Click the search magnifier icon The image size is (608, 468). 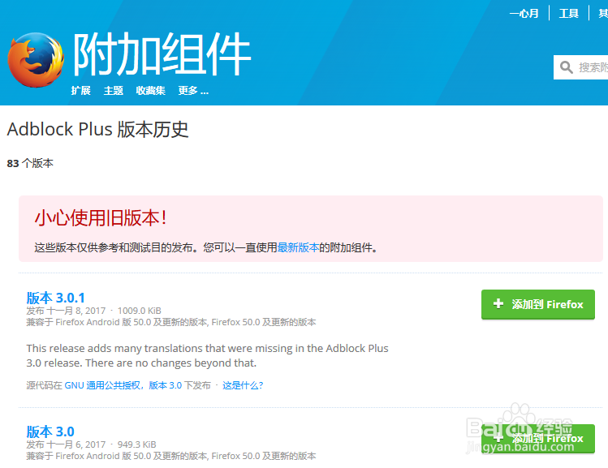coord(566,67)
